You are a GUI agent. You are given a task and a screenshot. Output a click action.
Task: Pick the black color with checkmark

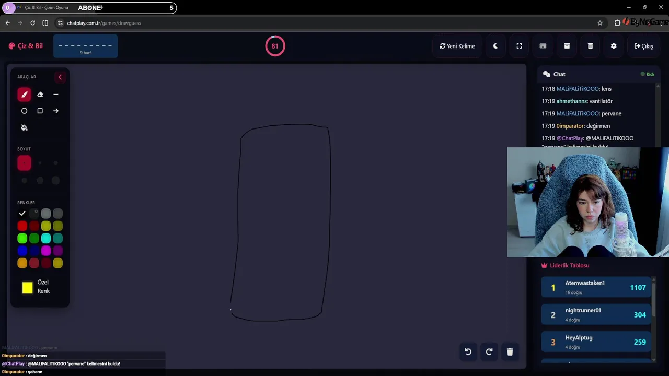22,213
